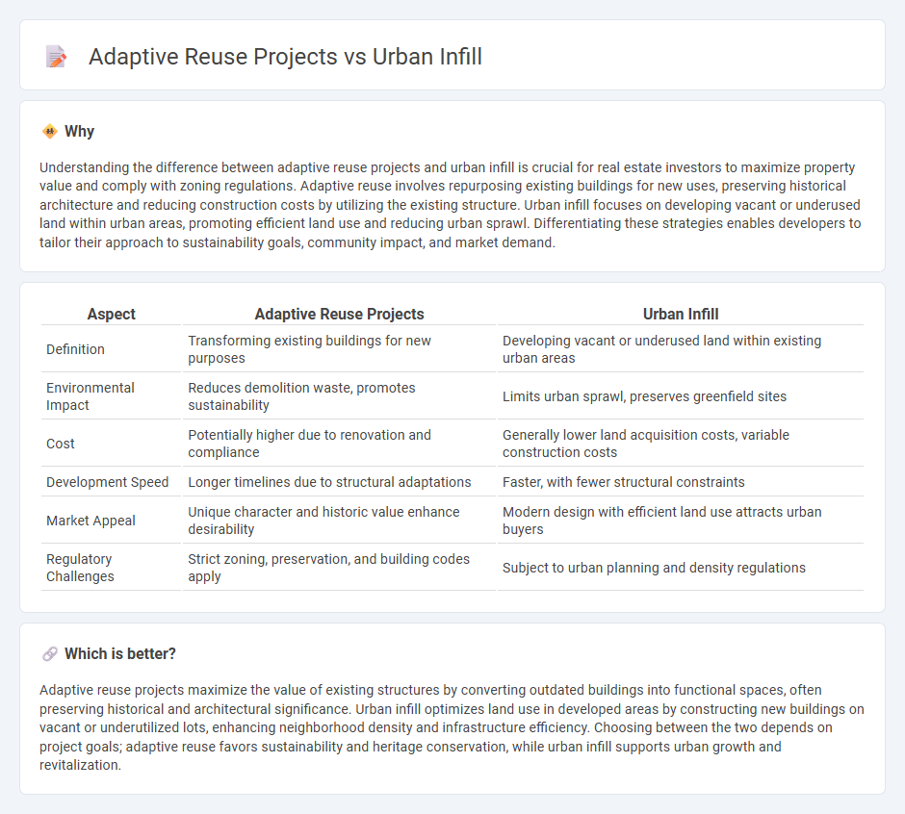Click cell 'Potentially higher due to renovation and compliance'
The image size is (905, 814).
pyautogui.click(x=339, y=444)
